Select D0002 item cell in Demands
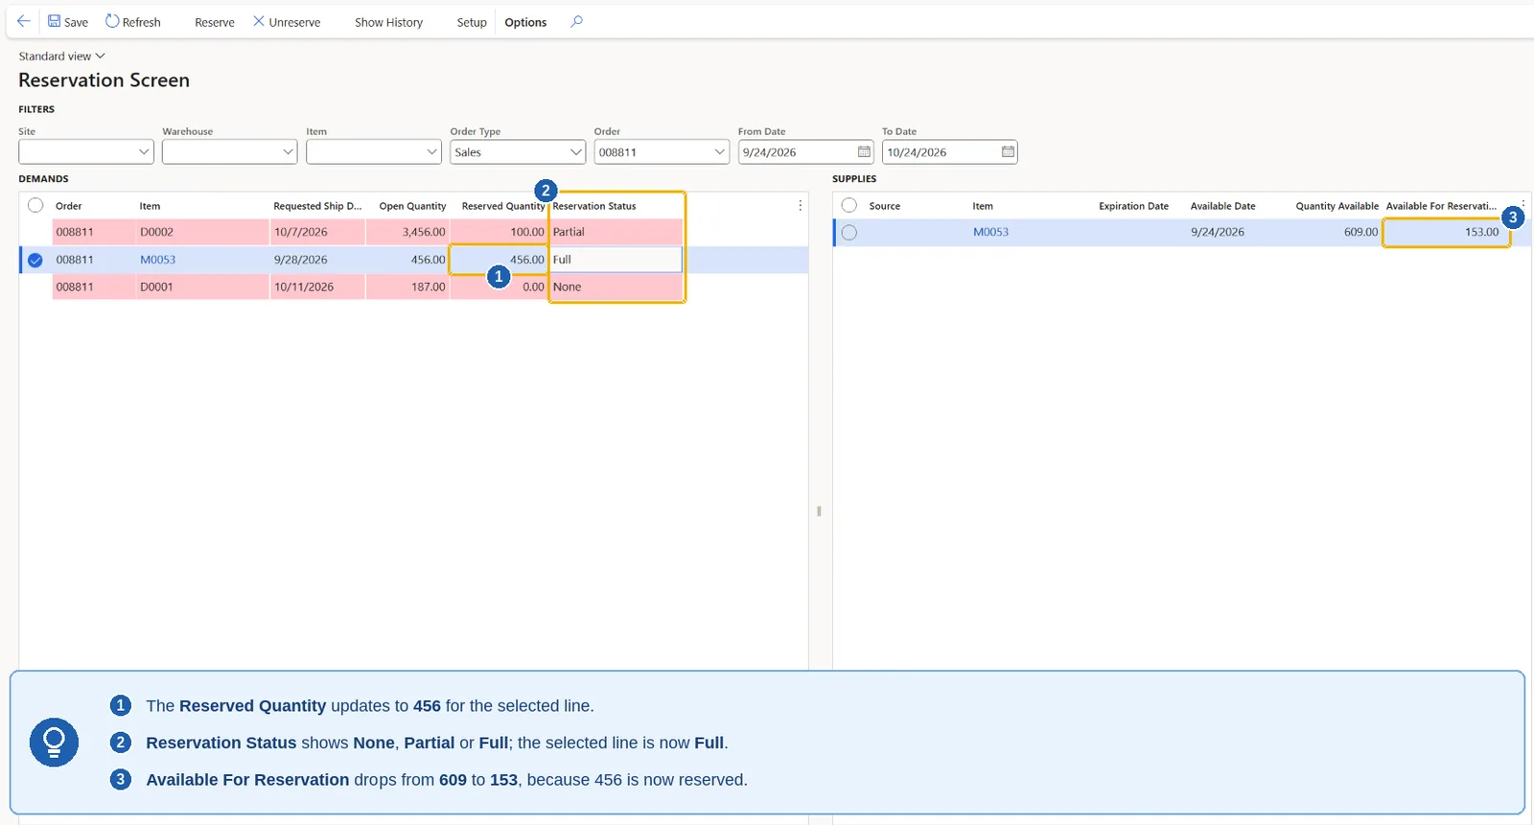Screen dimensions: 1534x825 [202, 232]
